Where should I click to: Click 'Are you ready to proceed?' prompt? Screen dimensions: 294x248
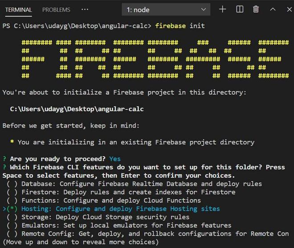tap(57, 159)
